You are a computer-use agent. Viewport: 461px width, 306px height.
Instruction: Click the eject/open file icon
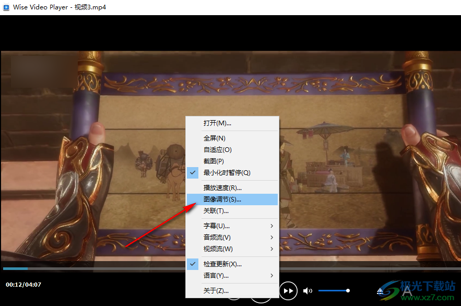tap(380, 291)
